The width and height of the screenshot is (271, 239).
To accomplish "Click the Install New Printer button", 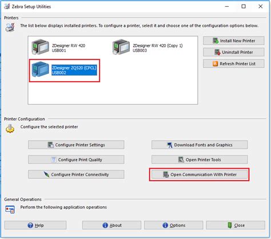I will (234, 41).
